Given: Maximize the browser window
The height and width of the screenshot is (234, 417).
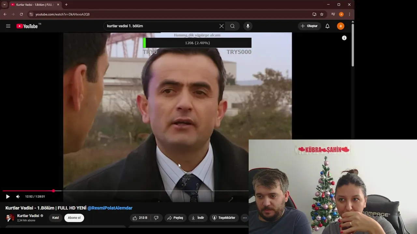Looking at the screenshot, I should pos(339,5).
